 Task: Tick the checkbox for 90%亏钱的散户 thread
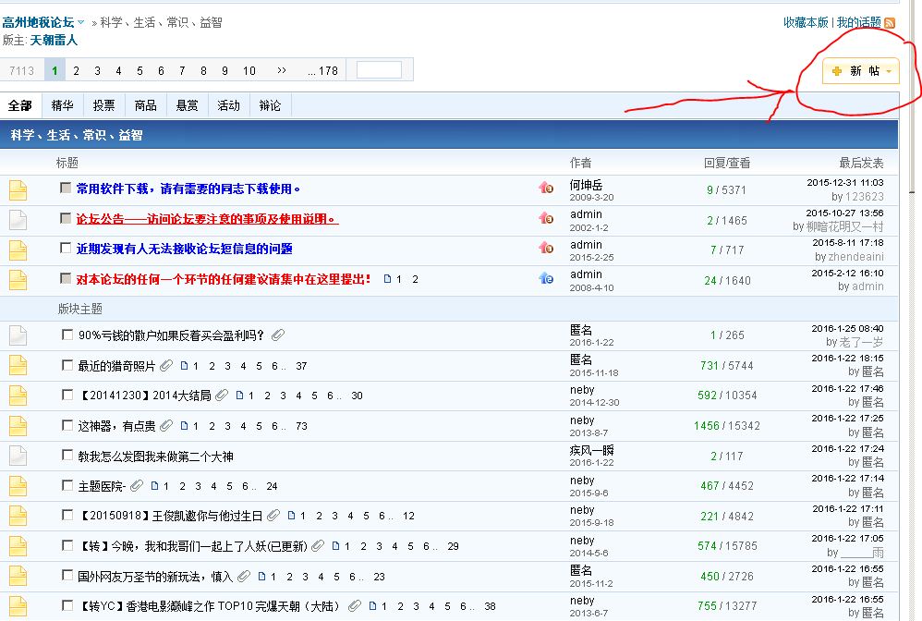[x=67, y=335]
